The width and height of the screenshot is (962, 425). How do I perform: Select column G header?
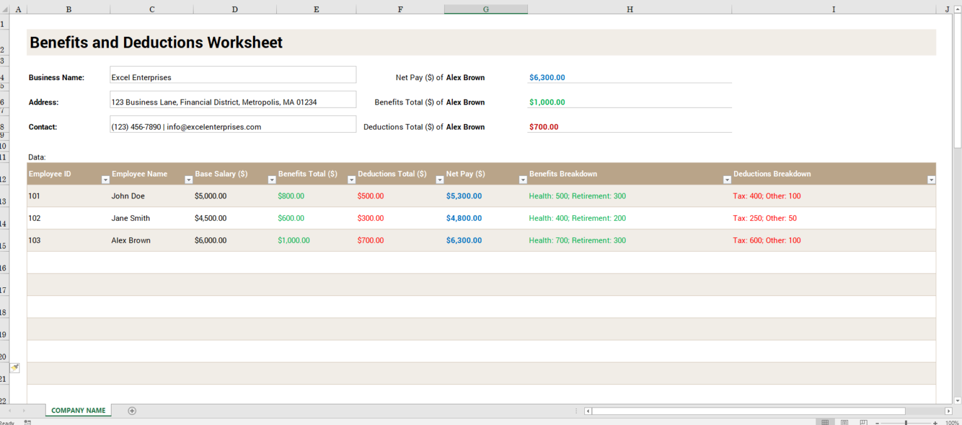pyautogui.click(x=486, y=9)
